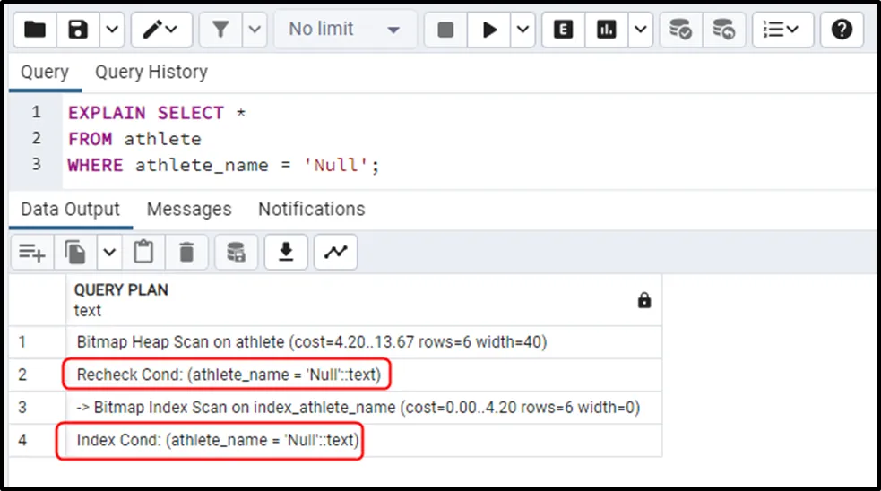This screenshot has height=491, width=881.
Task: Expand the Save File dropdown arrow
Action: (x=111, y=30)
